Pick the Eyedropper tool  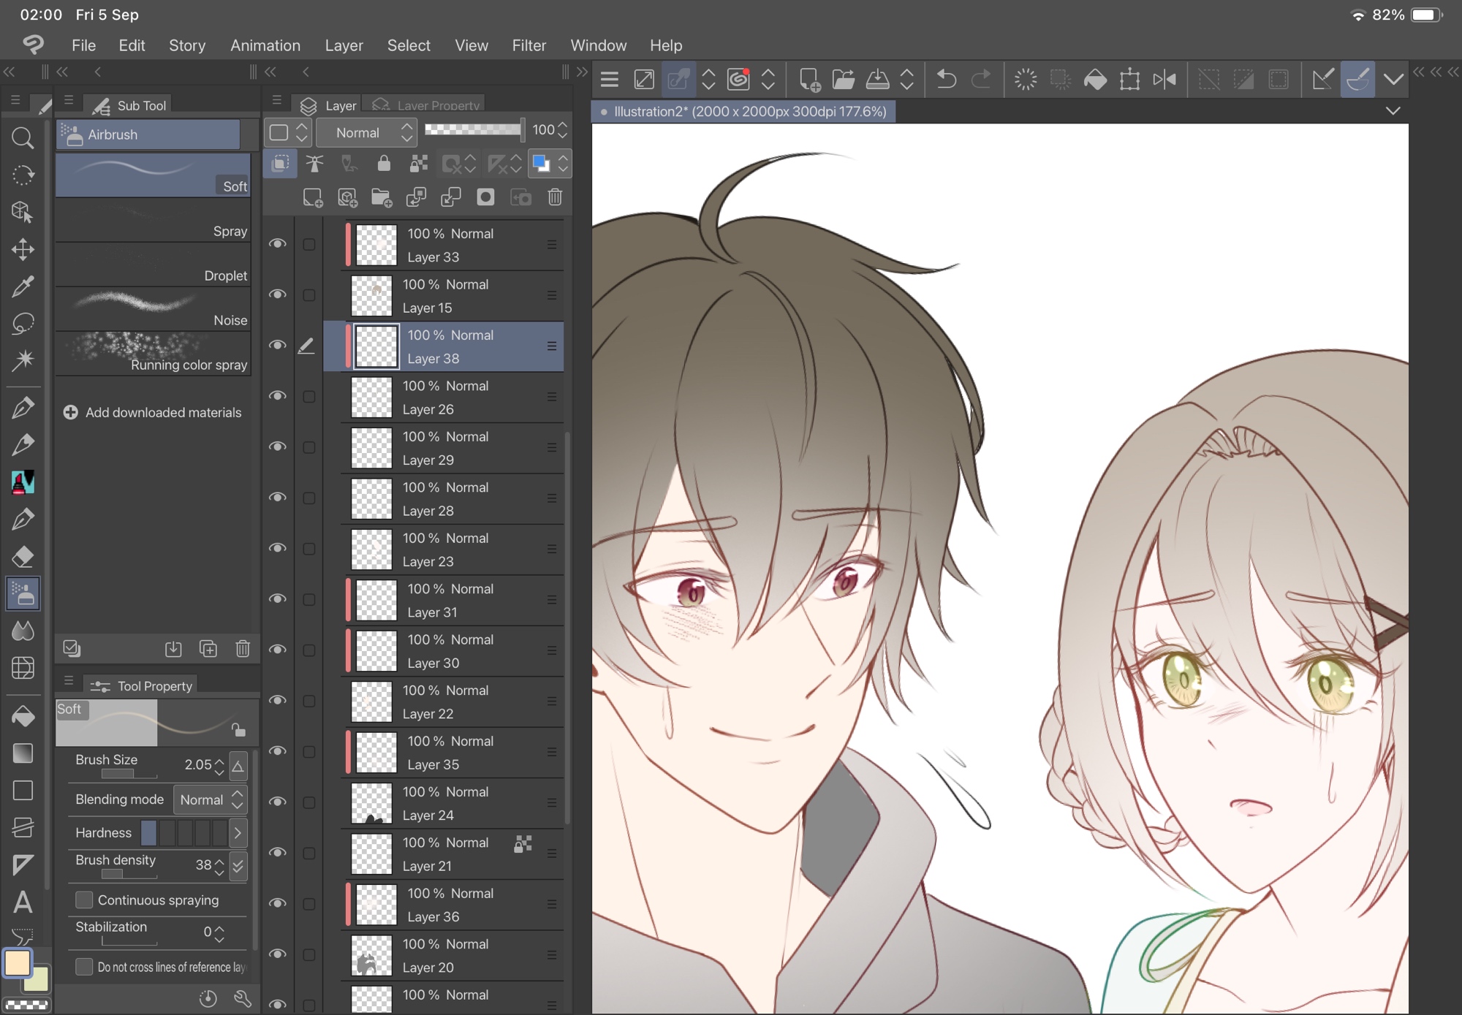tap(23, 286)
